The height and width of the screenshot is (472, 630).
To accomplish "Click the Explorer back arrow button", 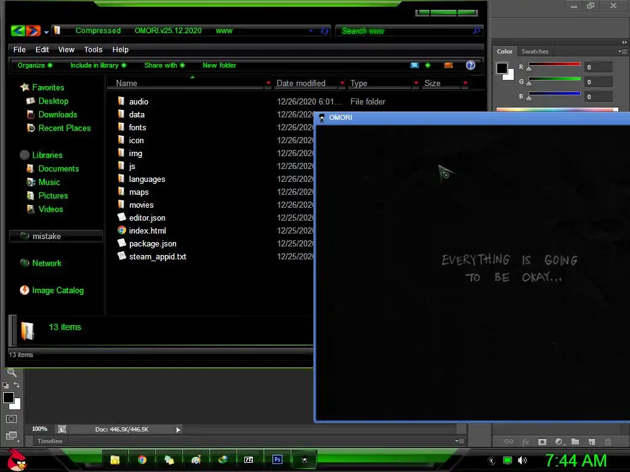I will click(18, 31).
